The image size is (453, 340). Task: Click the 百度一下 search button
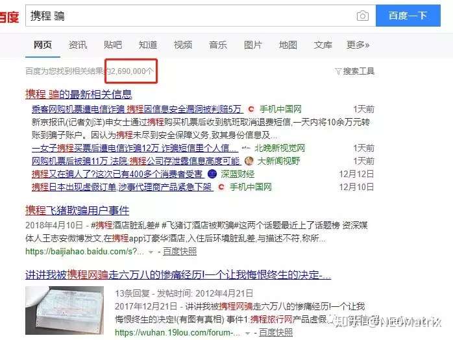tap(408, 16)
